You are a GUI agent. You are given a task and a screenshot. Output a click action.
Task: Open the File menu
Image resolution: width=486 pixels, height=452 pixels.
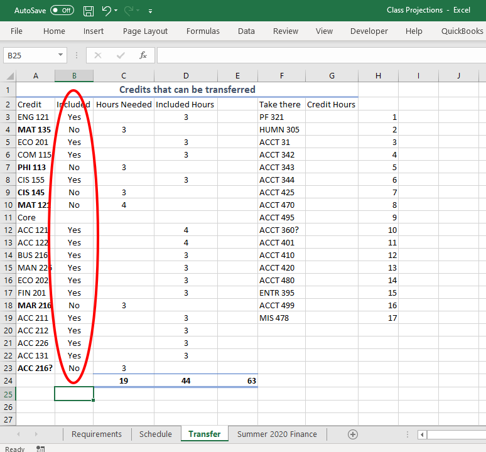(16, 31)
